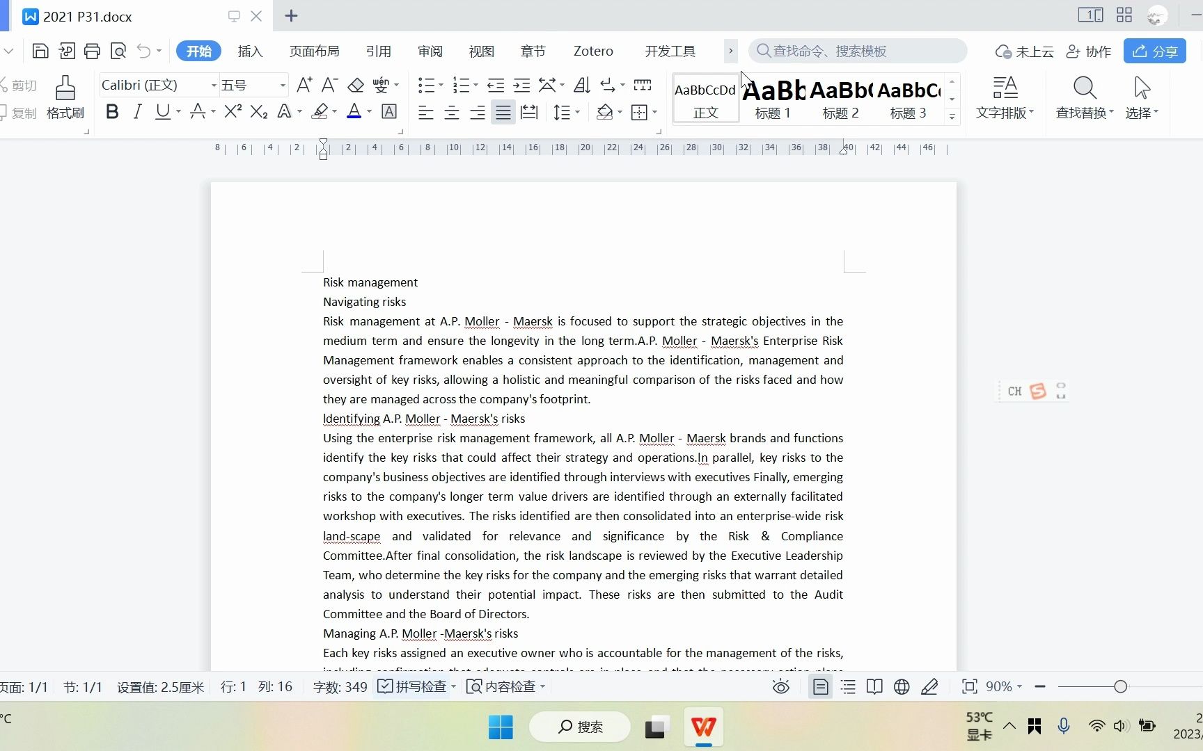
Task: Toggle Subscript formatting
Action: tap(259, 111)
